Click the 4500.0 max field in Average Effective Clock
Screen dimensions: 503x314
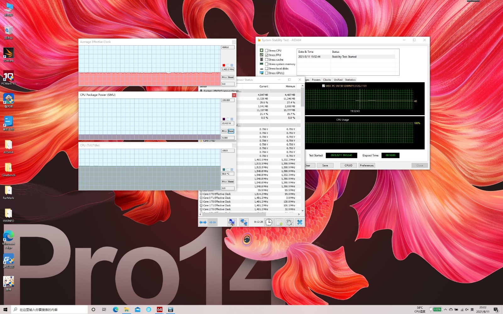coord(228,47)
